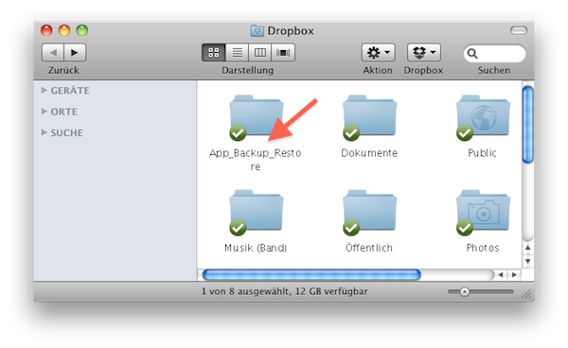This screenshot has width=568, height=348.
Task: Expand the ORTE sidebar section
Action: (44, 112)
